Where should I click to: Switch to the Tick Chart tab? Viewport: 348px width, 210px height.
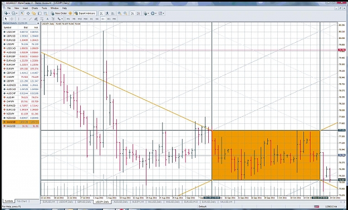point(22,201)
